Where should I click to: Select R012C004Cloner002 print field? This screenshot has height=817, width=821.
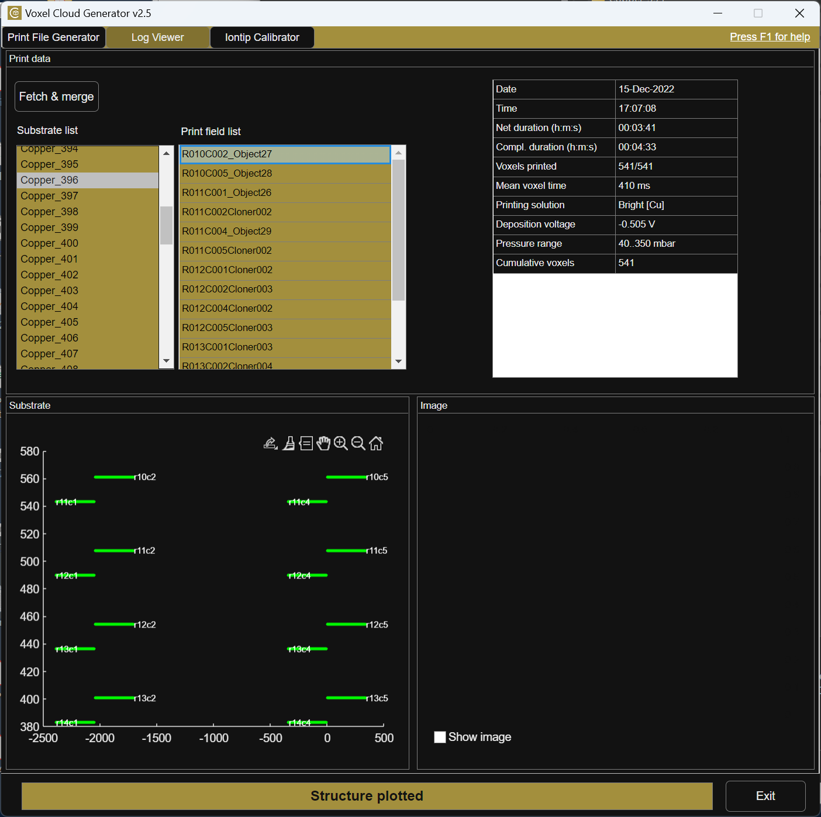[285, 309]
